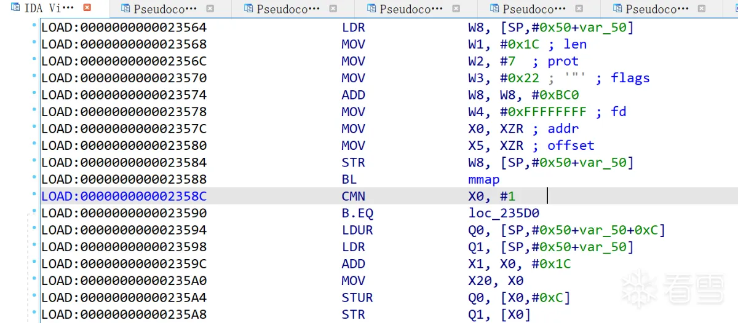Viewport: 738px width, 323px height.
Task: Click operand X0, #1 on CMN line
Action: tap(491, 196)
